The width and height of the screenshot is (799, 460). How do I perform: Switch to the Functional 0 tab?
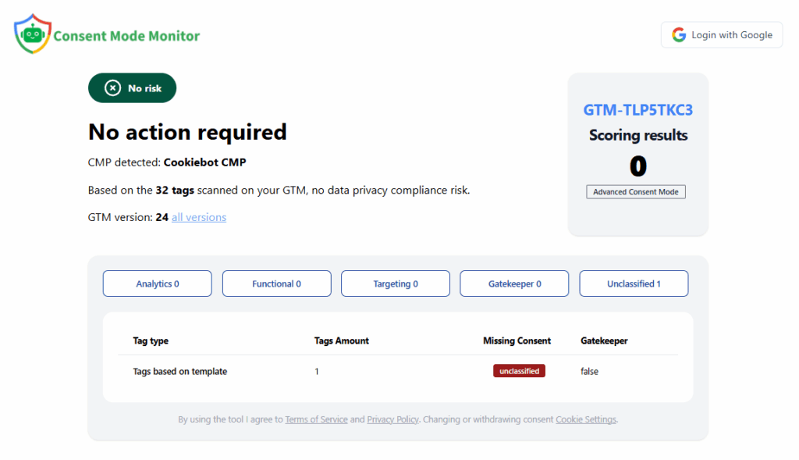point(276,283)
